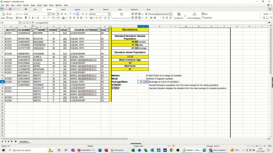The width and height of the screenshot is (273, 153).
Task: Click the Sum sigma icon
Action: (27, 23)
